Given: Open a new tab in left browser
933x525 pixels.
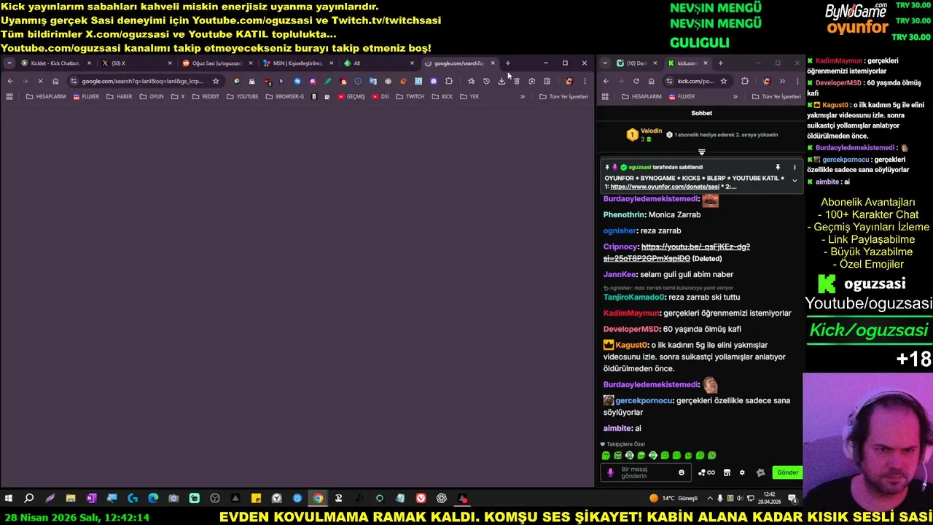Looking at the screenshot, I should tap(508, 63).
